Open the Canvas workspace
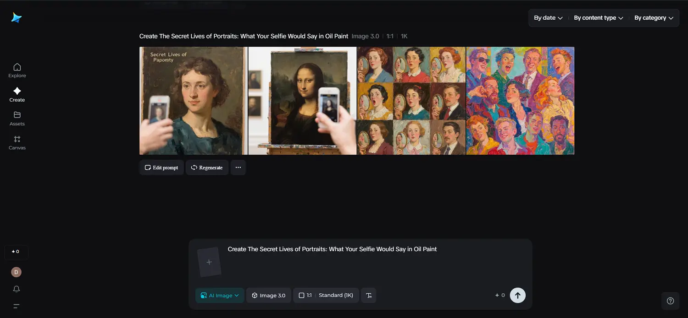Viewport: 688px width, 318px height. [17, 143]
